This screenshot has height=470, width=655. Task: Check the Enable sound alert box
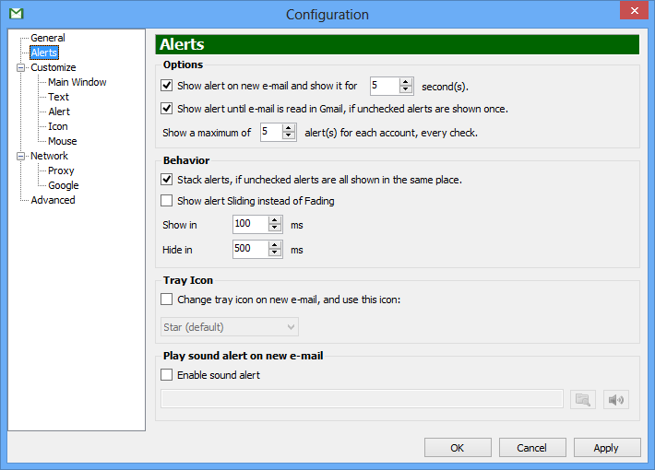coord(167,375)
